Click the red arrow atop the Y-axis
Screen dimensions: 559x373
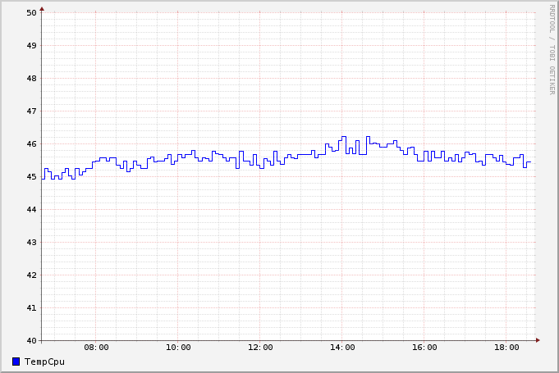tap(42, 8)
